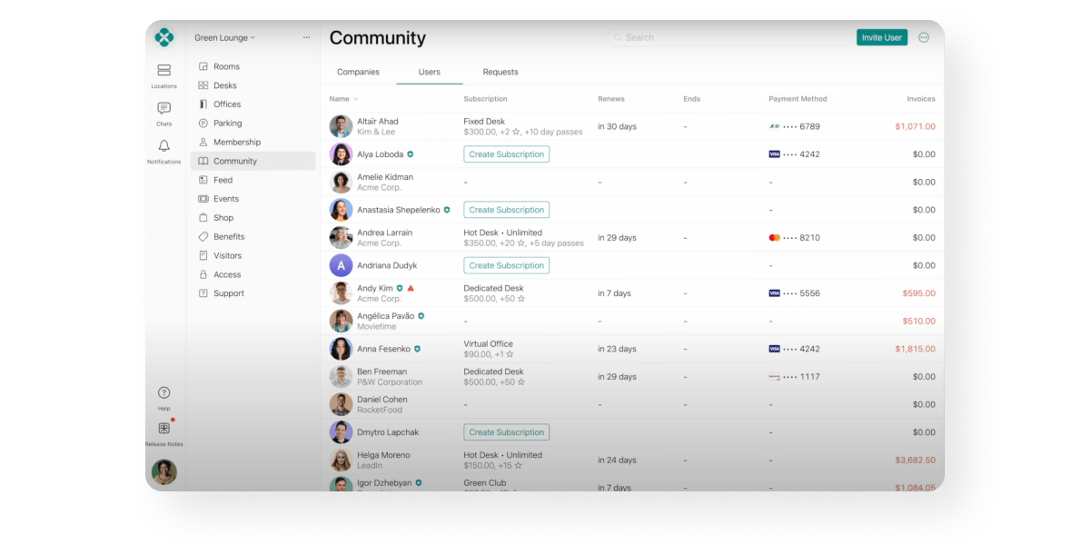Open Release Notes icon
The height and width of the screenshot is (545, 1090).
point(163,429)
